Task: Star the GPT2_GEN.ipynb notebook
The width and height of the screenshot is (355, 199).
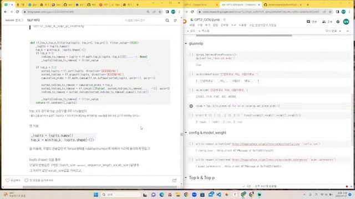Action: (x=224, y=20)
